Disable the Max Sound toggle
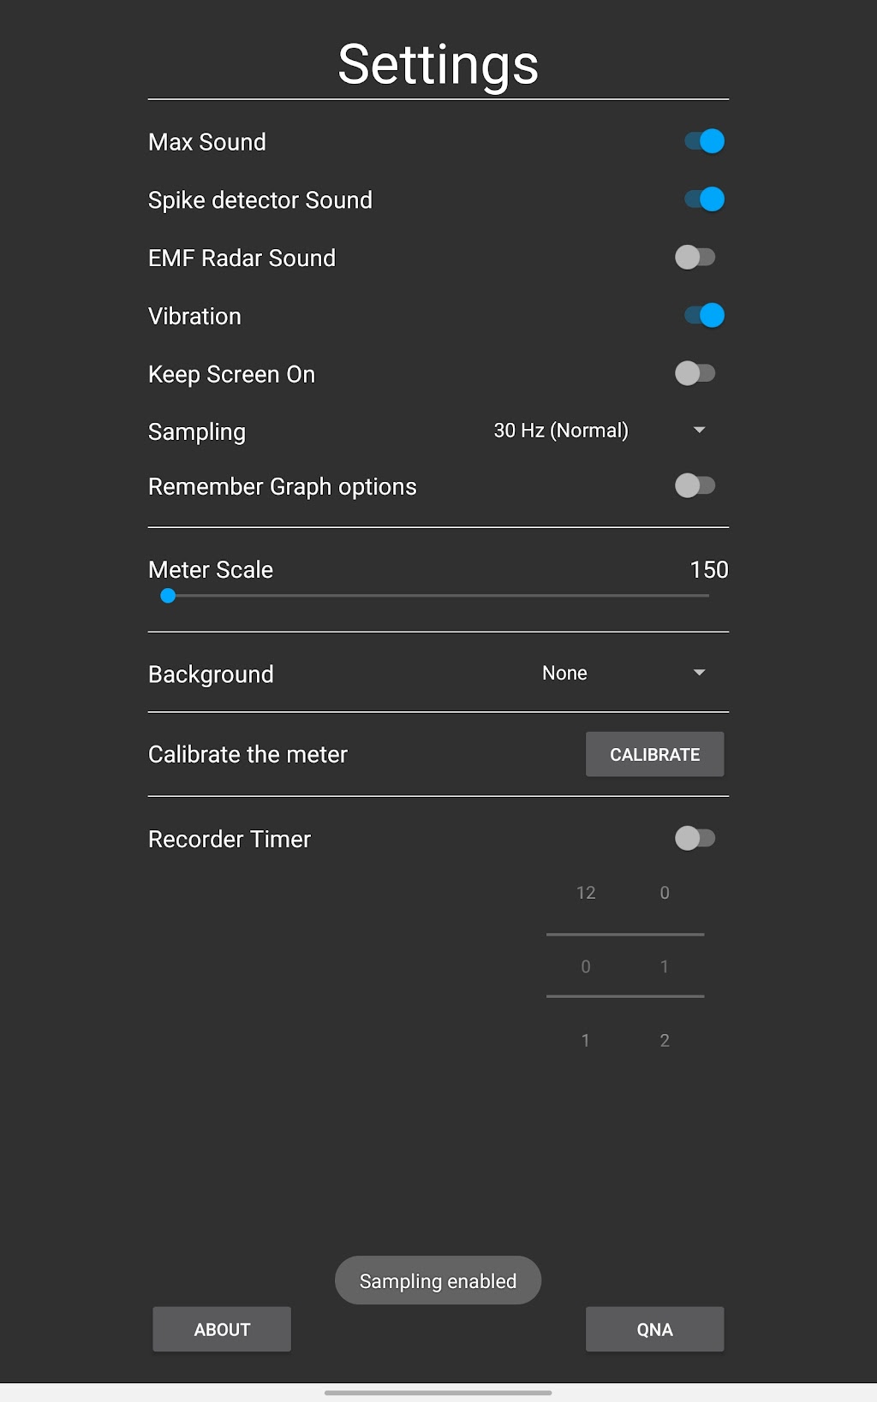The width and height of the screenshot is (877, 1402). coord(703,141)
